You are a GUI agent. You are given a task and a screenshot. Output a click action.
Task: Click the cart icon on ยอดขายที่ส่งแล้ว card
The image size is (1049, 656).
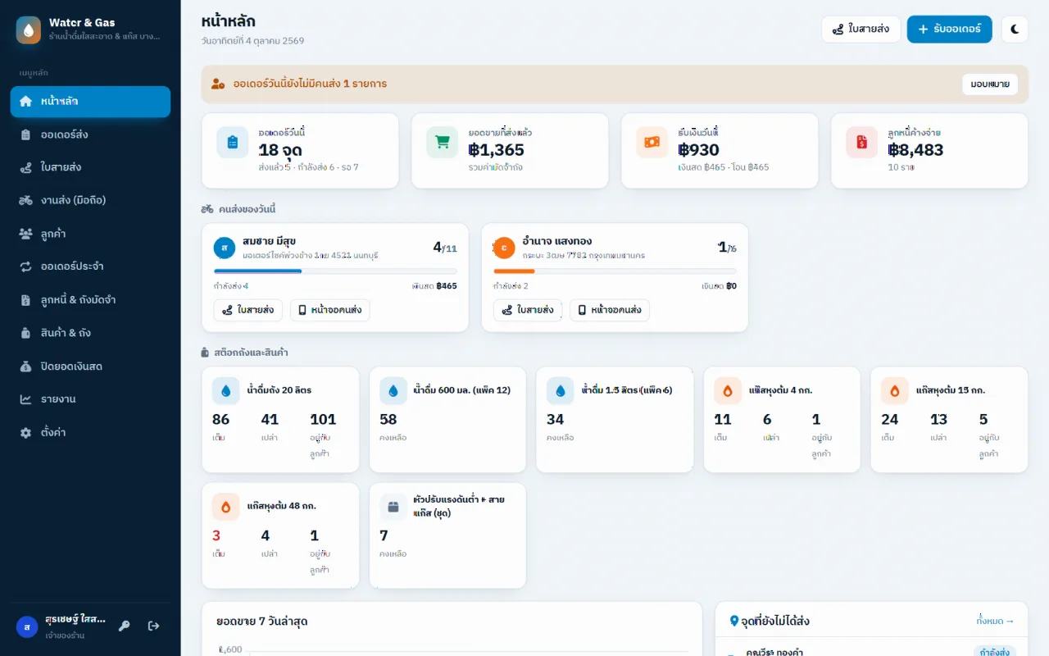click(443, 142)
